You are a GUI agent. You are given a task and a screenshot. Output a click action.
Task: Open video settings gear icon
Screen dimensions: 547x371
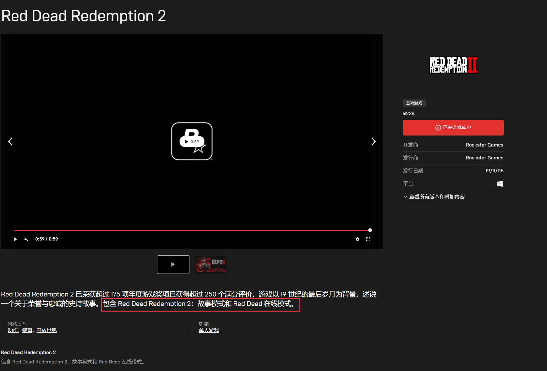click(x=357, y=239)
